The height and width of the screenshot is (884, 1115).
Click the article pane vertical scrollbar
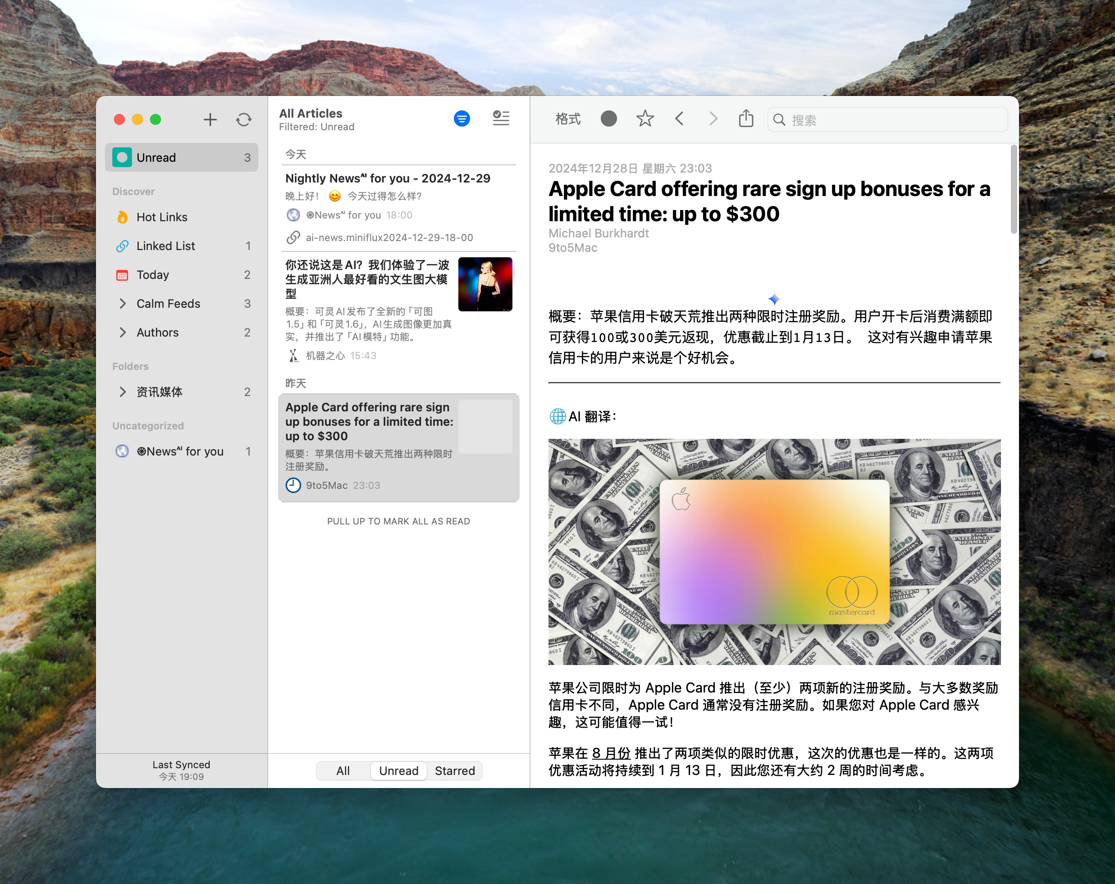pos(1014,189)
